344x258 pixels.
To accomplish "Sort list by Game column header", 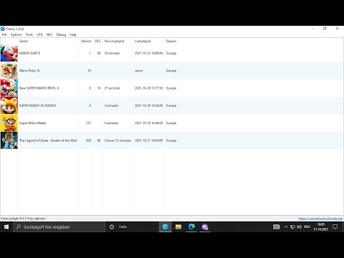I will pos(48,41).
